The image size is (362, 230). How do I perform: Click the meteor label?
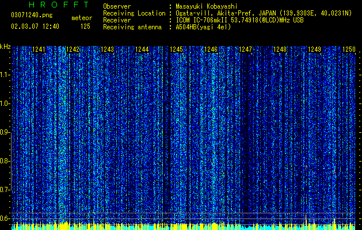click(82, 18)
